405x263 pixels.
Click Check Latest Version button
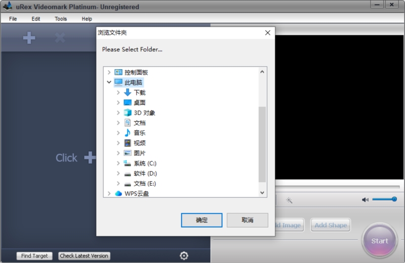[x=84, y=256]
